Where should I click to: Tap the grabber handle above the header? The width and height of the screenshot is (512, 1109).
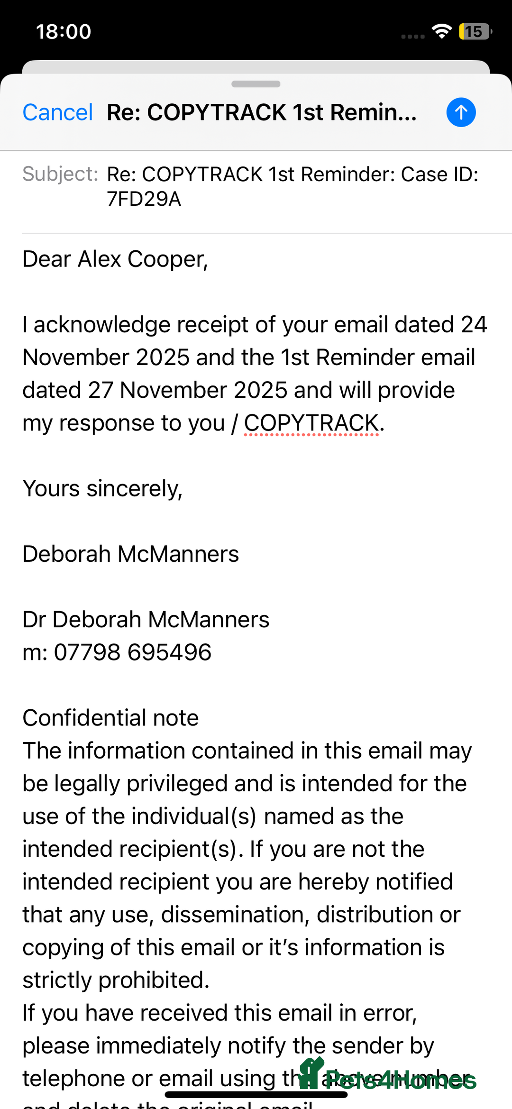tap(256, 84)
